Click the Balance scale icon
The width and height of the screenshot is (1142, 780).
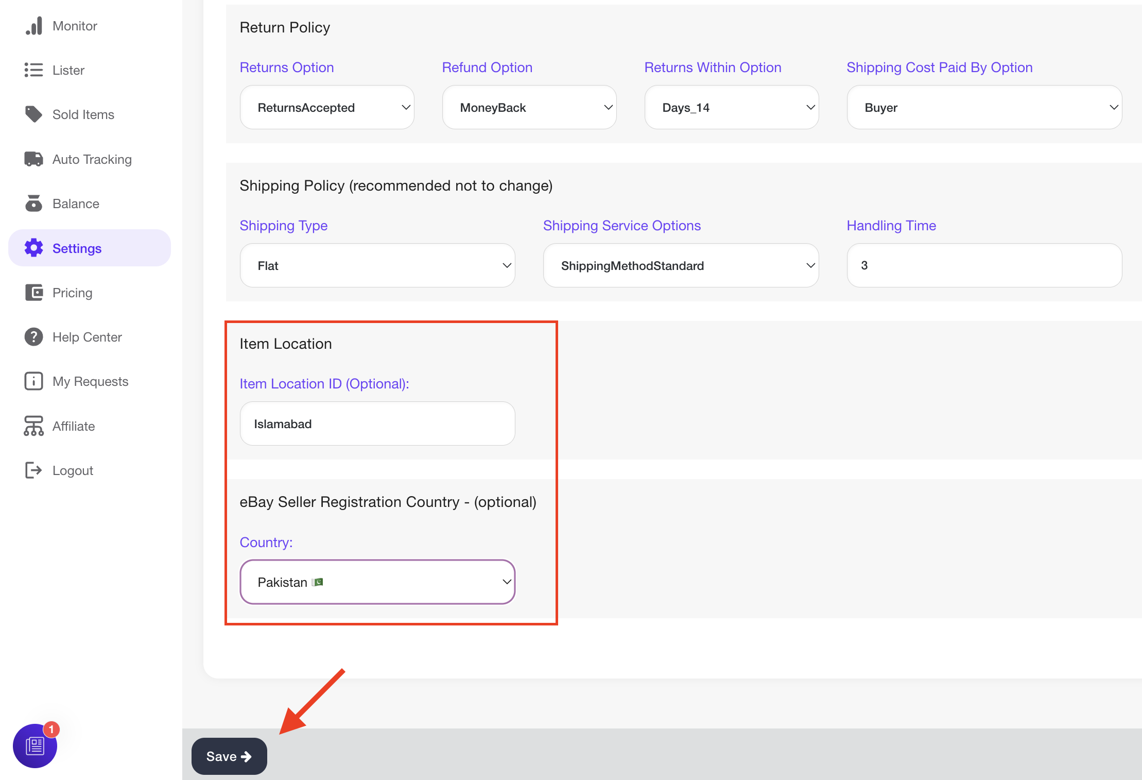coord(34,204)
